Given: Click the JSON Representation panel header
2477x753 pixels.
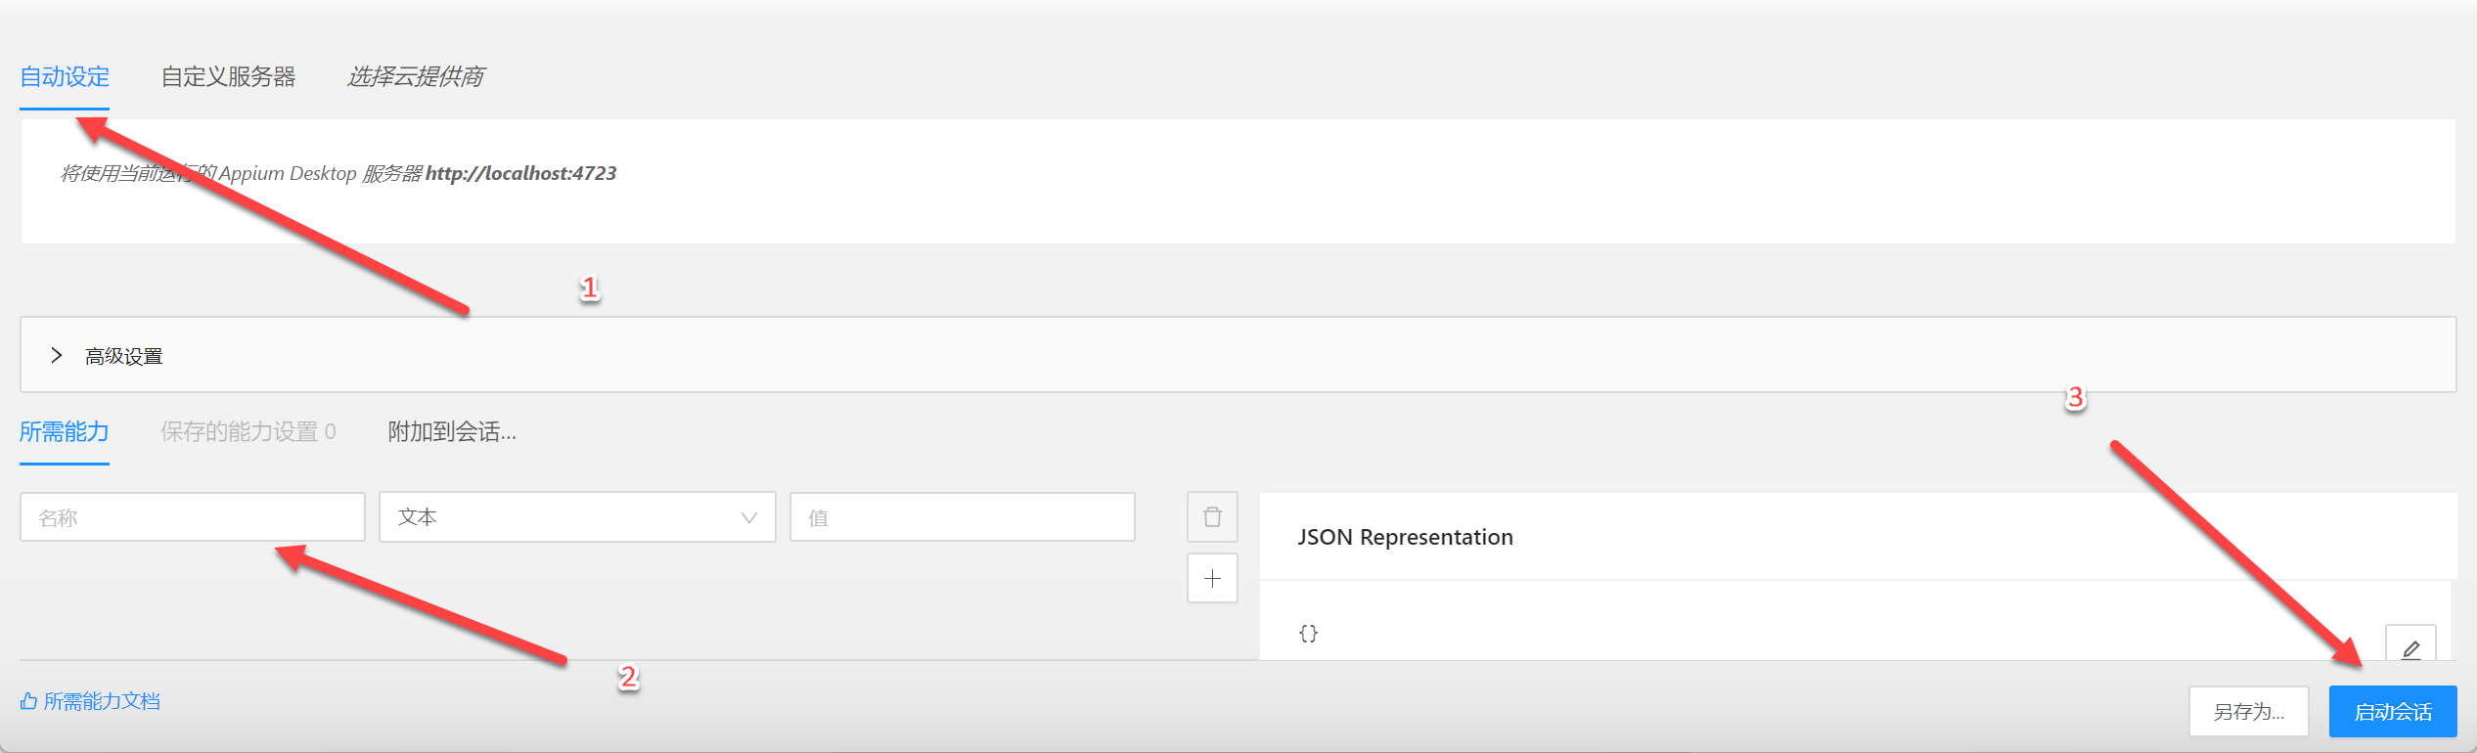Looking at the screenshot, I should [1405, 537].
